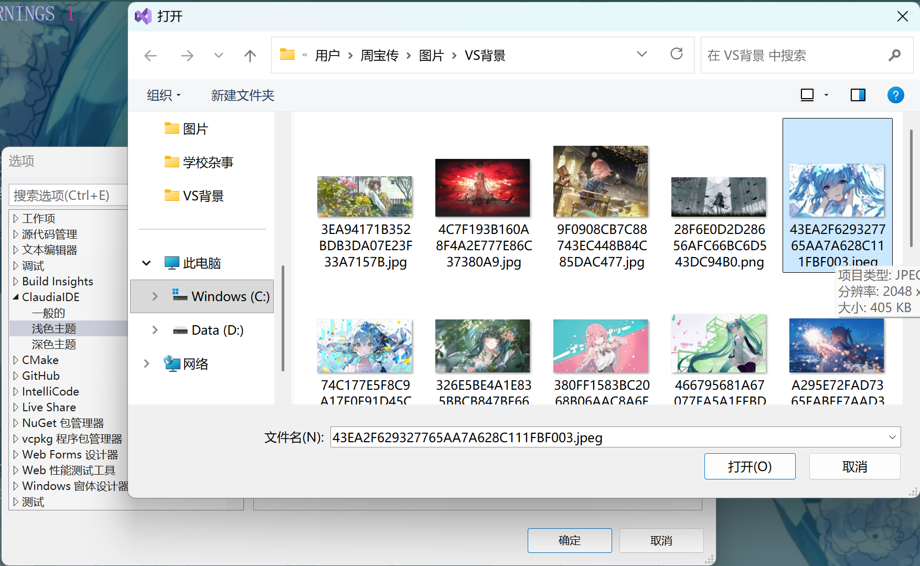Select 深色主题 under ClaudiaIDE

[54, 344]
